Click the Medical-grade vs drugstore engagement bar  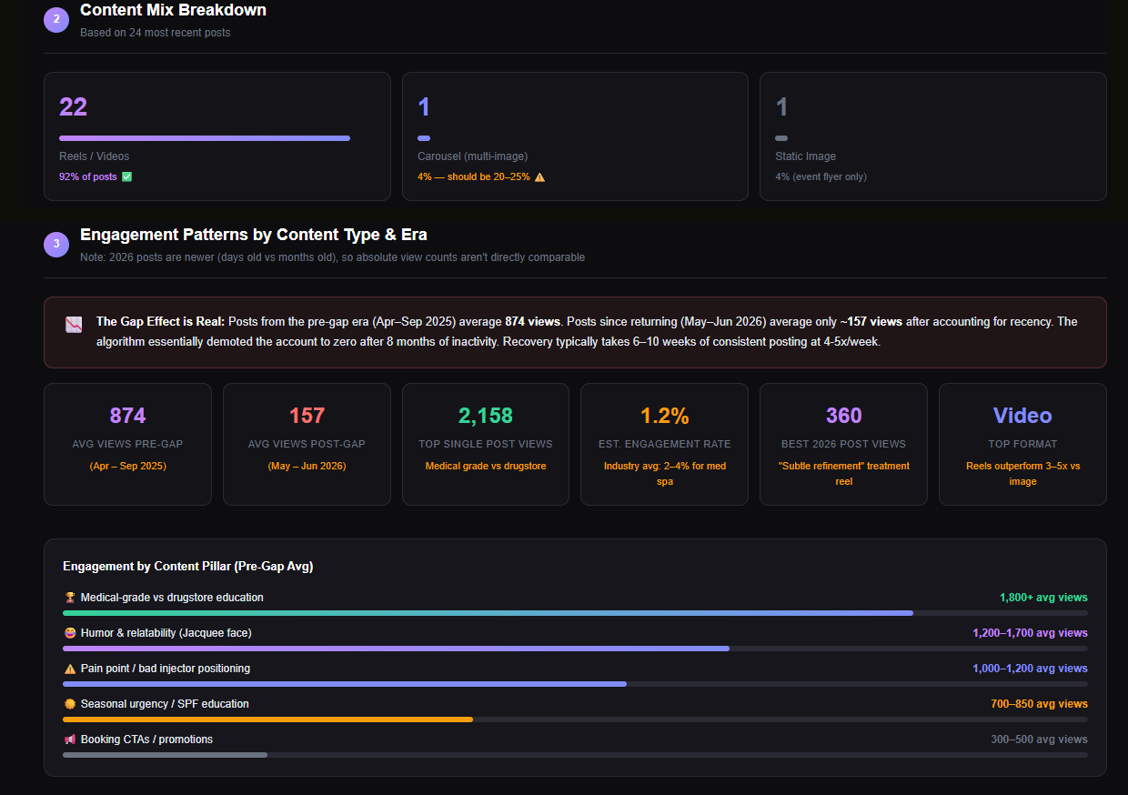[x=488, y=613]
